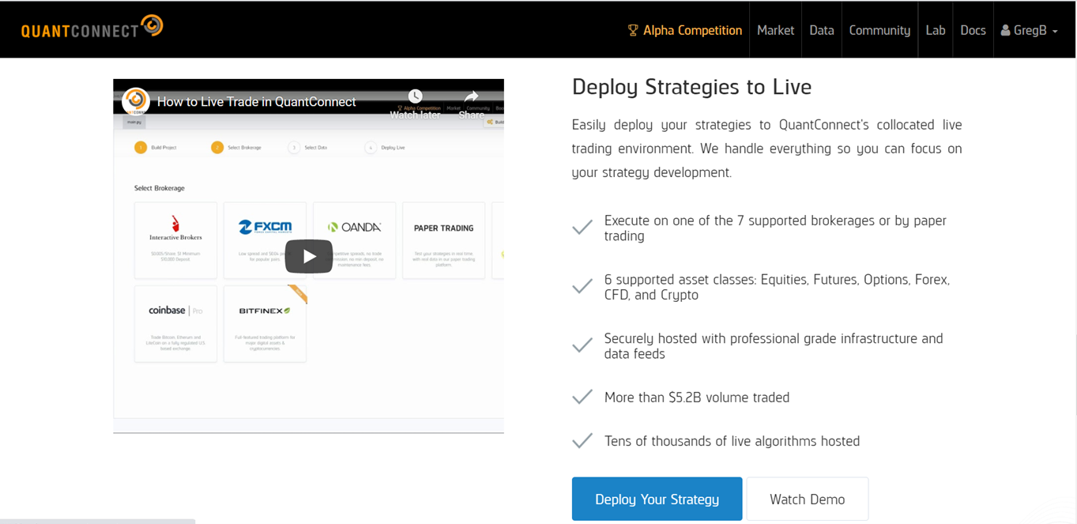Click the Watch Demo button
Image resolution: width=1077 pixels, height=524 pixels.
point(807,499)
